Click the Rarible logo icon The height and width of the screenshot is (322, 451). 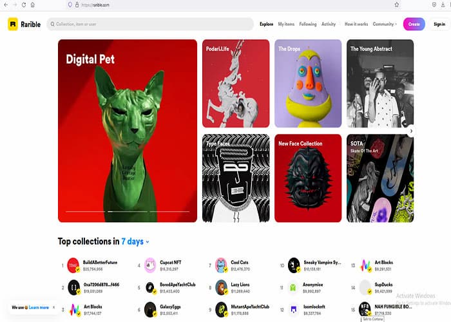pos(13,24)
